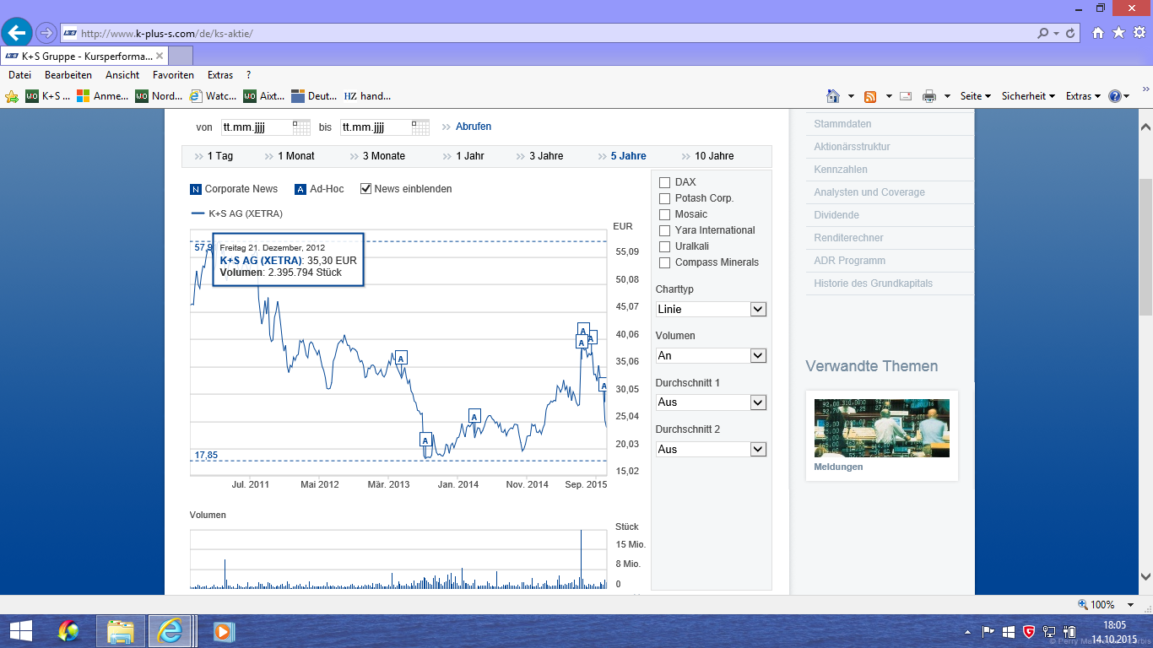Click the read mail envelope icon
Image resolution: width=1153 pixels, height=648 pixels.
coord(906,96)
